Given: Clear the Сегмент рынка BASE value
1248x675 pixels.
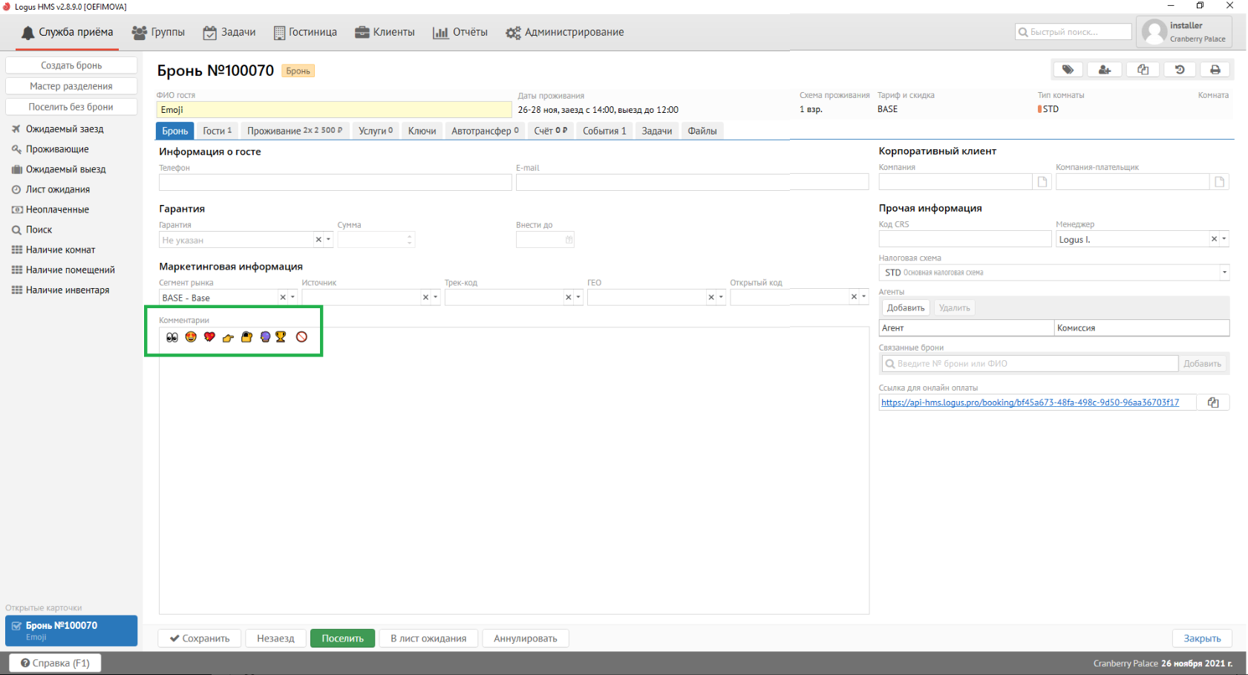Looking at the screenshot, I should click(282, 298).
